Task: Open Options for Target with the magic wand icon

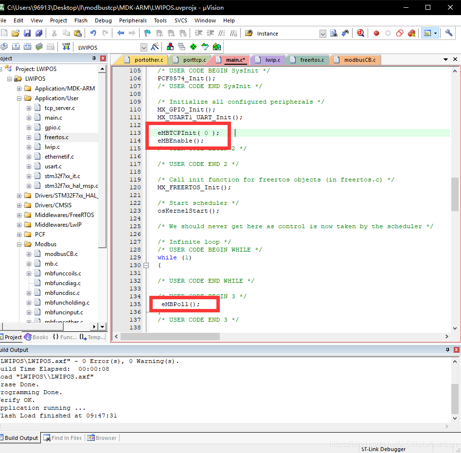Action: coord(155,47)
